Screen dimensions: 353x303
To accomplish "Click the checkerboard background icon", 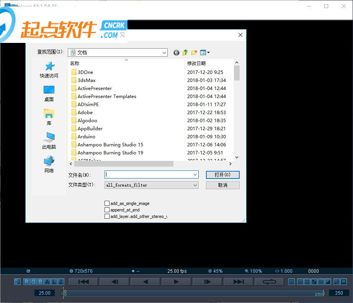I will click(314, 282).
